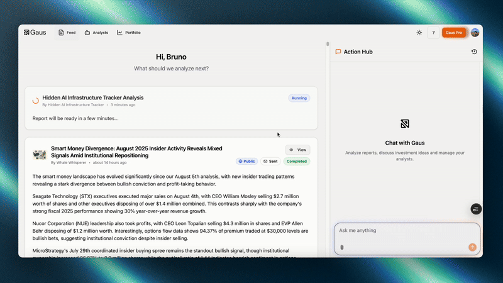Click the Whale Whisperer analyst thumbnail
The image size is (503, 283).
(x=40, y=155)
